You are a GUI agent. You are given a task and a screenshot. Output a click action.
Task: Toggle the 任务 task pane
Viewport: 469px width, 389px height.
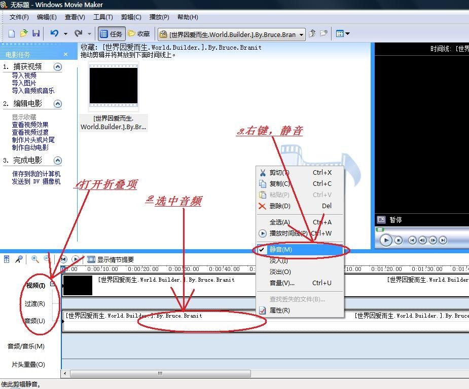[111, 33]
